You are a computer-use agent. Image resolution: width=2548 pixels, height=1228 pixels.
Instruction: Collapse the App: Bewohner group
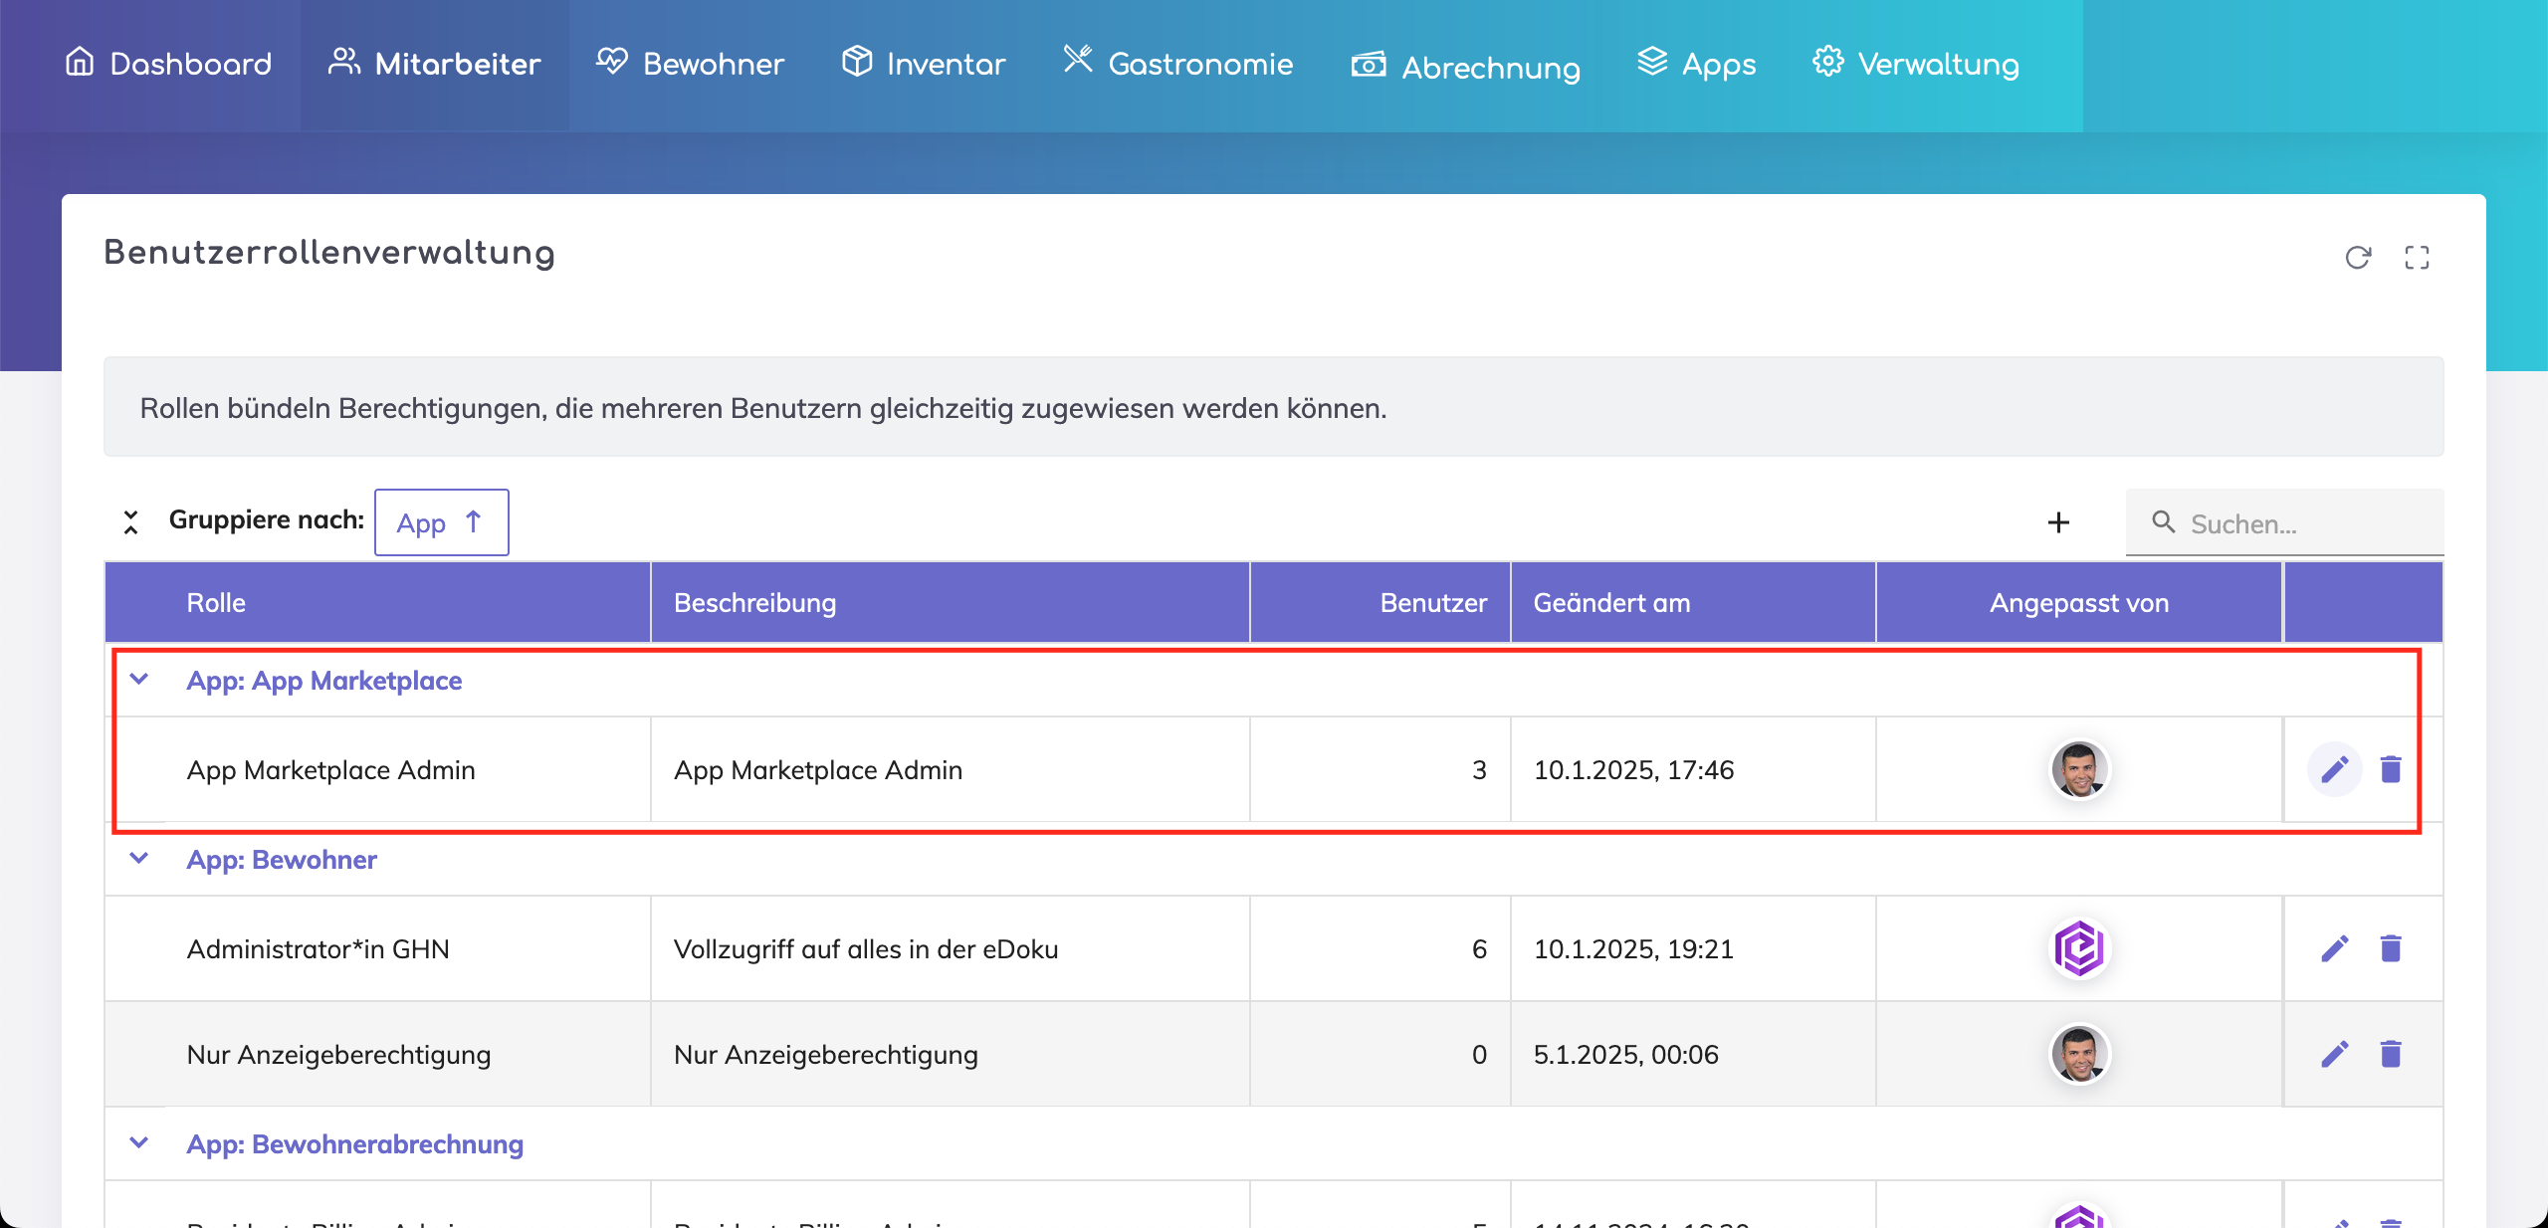[x=139, y=859]
